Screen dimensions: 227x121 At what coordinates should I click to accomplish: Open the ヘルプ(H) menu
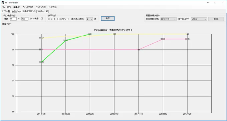pos(52,7)
